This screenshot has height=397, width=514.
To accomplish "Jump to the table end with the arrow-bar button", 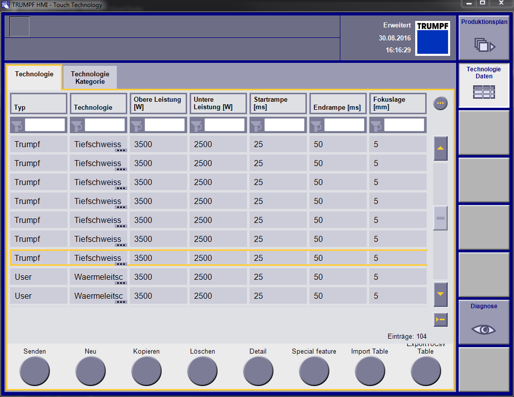I will [x=441, y=319].
